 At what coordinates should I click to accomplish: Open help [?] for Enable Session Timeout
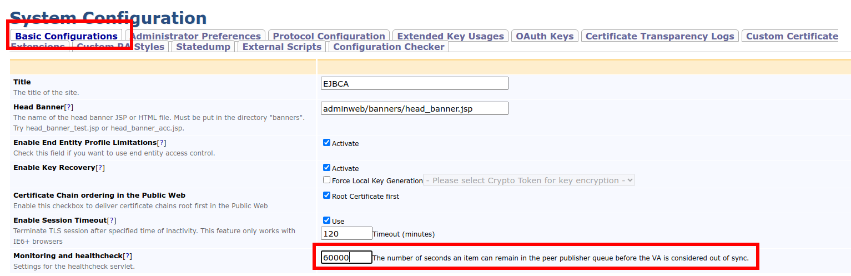[x=112, y=220]
